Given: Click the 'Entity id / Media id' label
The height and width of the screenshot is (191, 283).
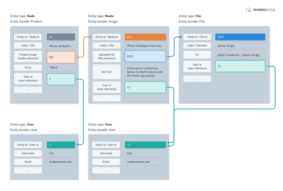Looking at the screenshot, I should [x=107, y=37].
